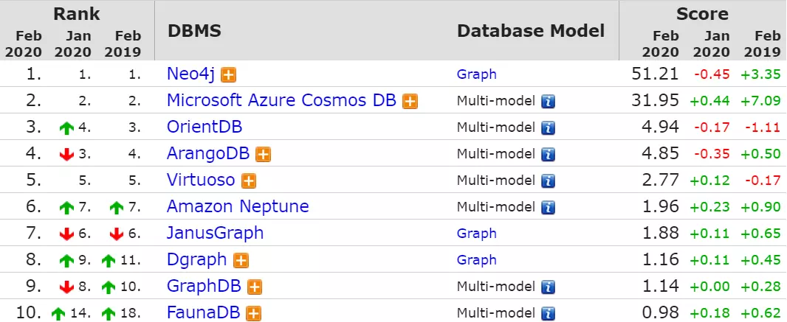Open the Neo4j link

tap(192, 74)
